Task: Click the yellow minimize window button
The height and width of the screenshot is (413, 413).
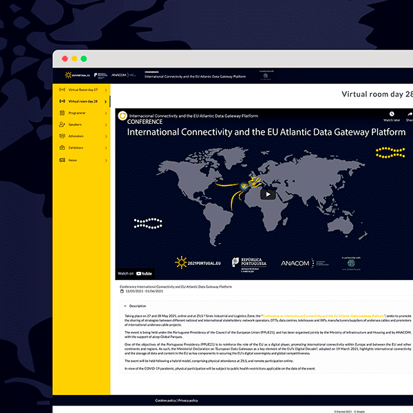Action: tap(74, 59)
